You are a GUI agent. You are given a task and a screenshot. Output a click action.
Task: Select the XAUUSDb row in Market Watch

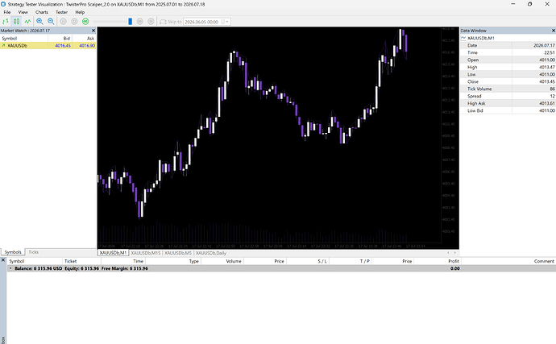[x=48, y=46]
